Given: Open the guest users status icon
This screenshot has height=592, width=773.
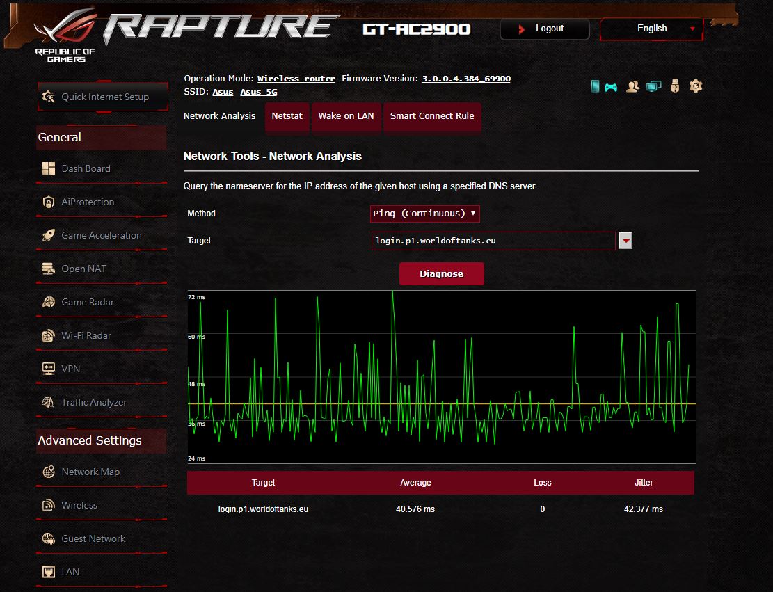Looking at the screenshot, I should (x=632, y=87).
